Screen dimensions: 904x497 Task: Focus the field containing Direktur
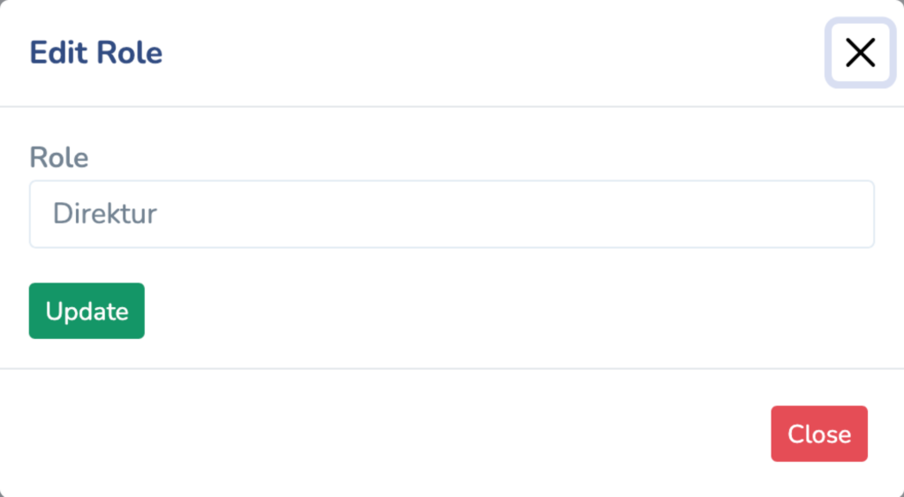[x=451, y=215]
